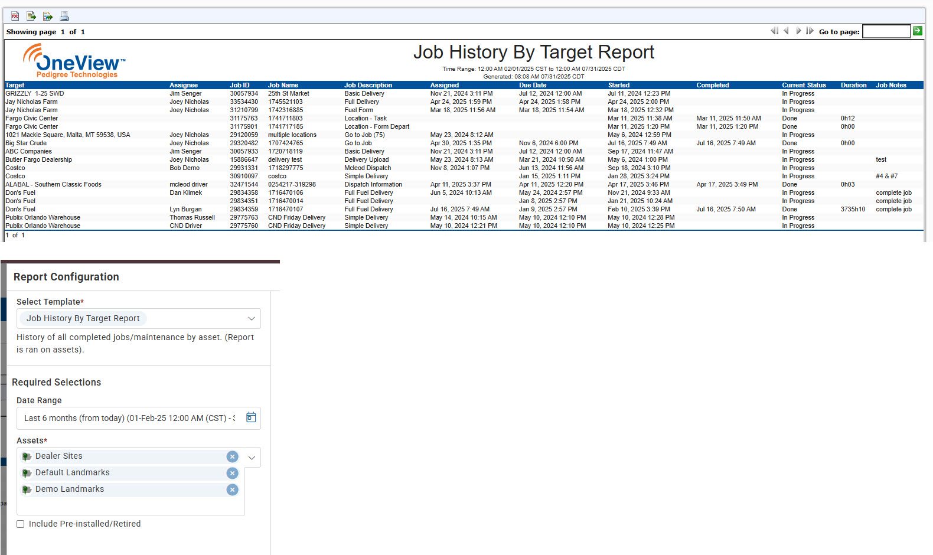
Task: Click the Job Description column header
Action: click(x=368, y=85)
